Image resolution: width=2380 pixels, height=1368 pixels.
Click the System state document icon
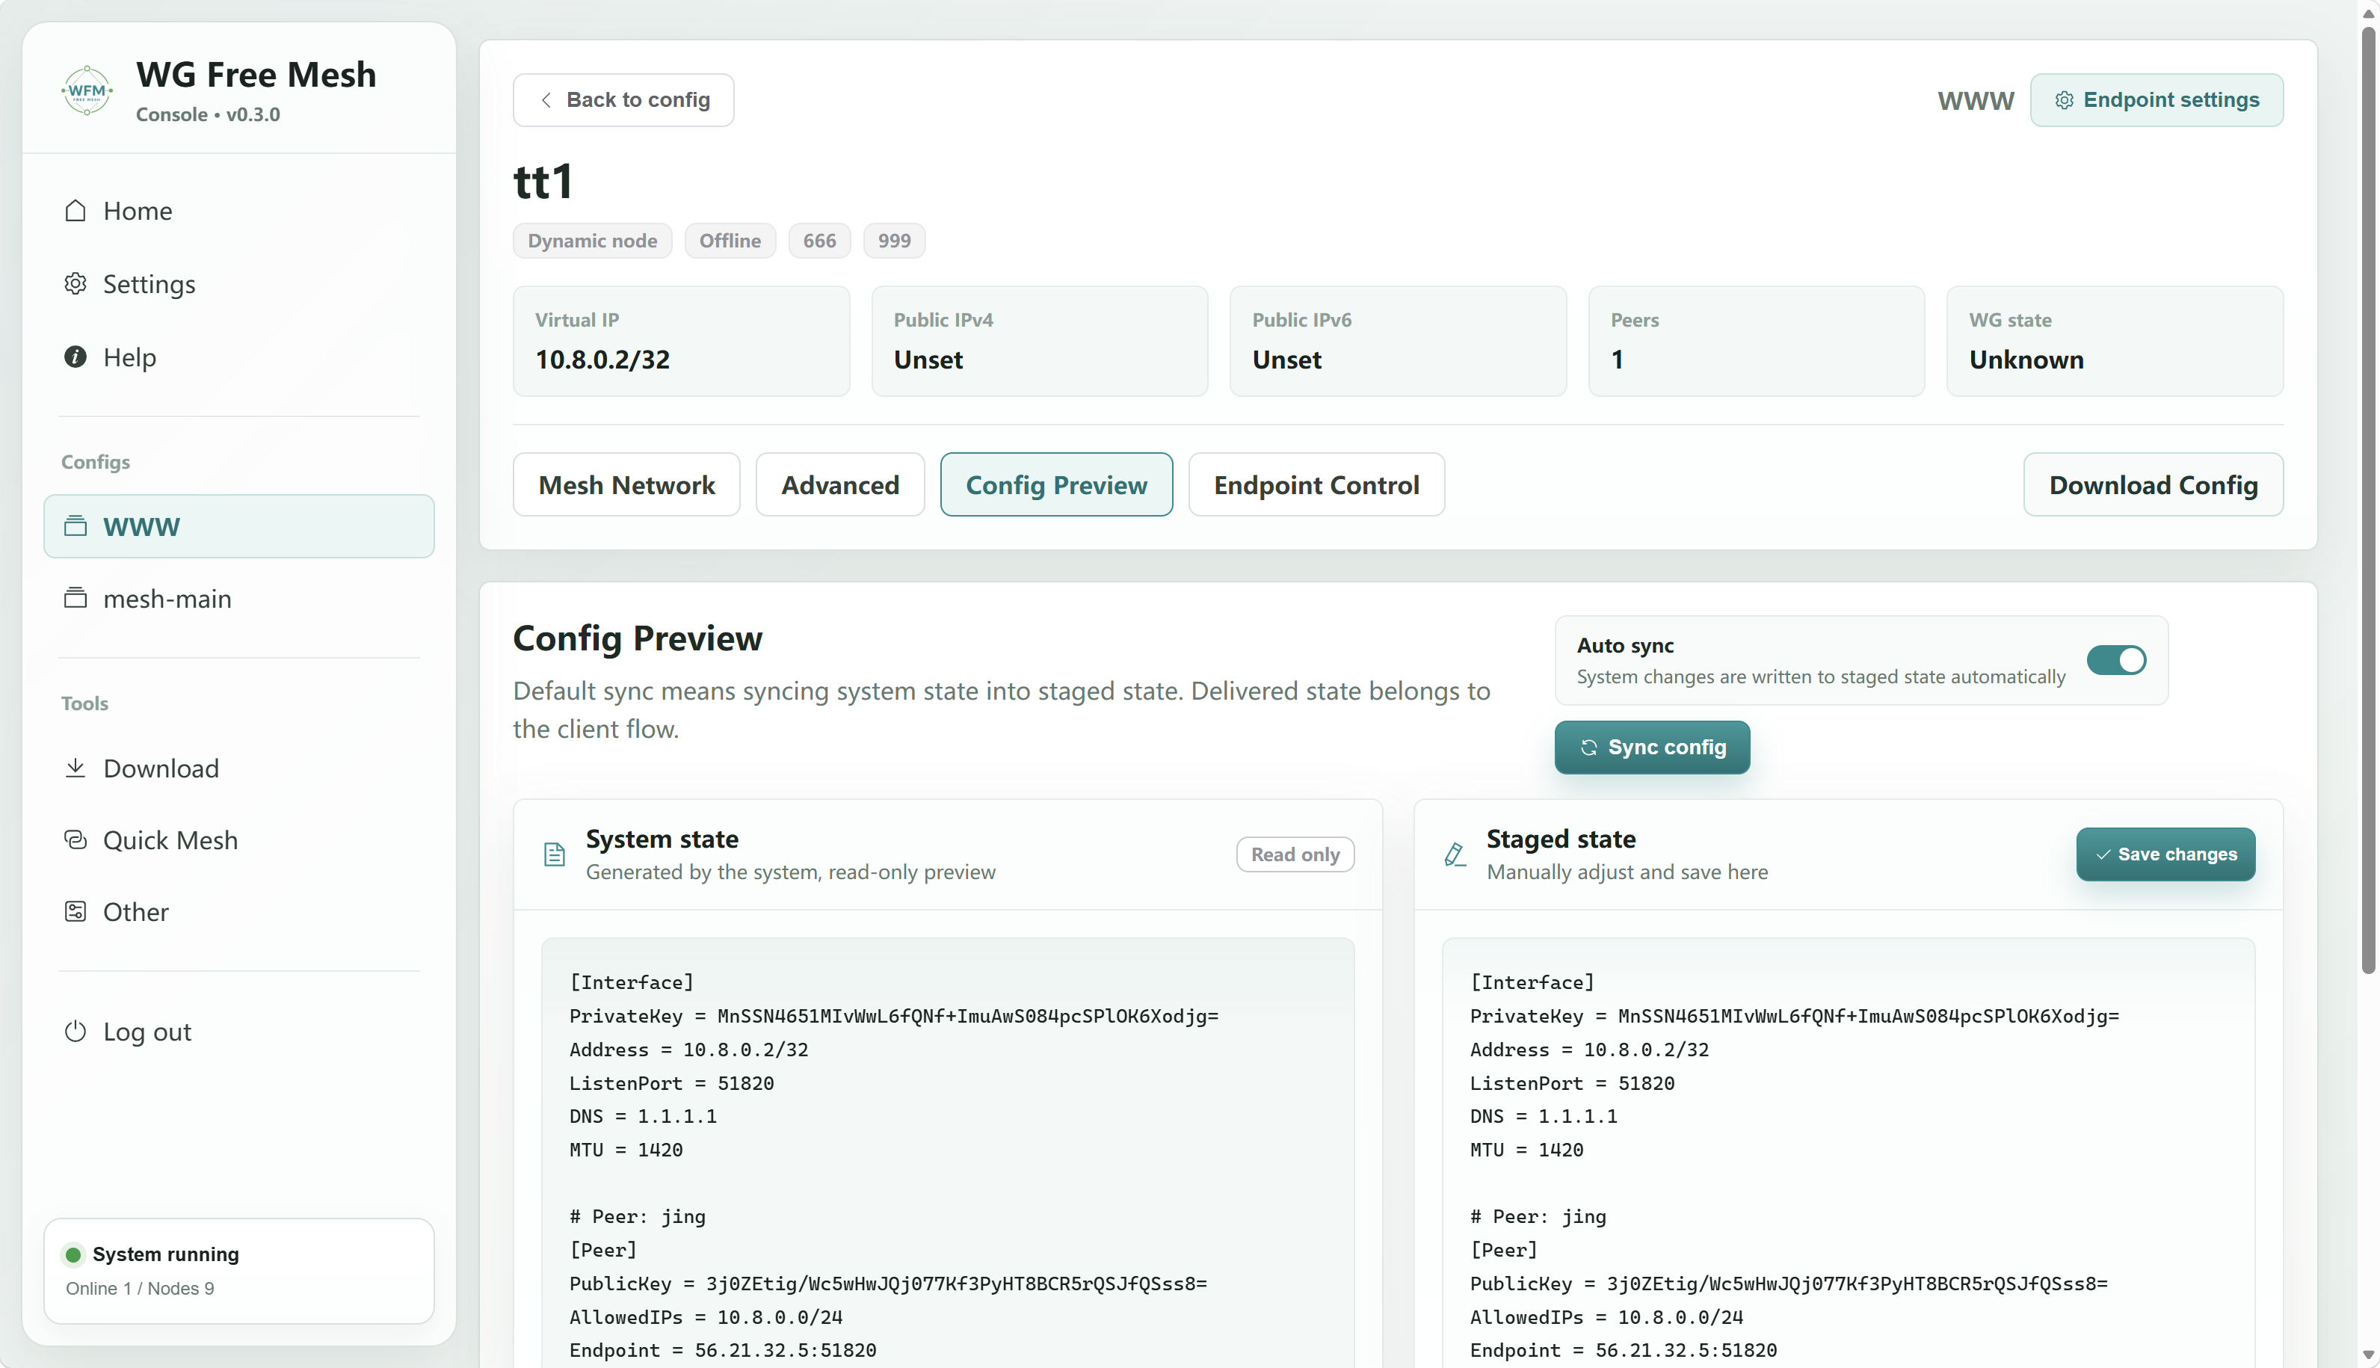pos(554,854)
